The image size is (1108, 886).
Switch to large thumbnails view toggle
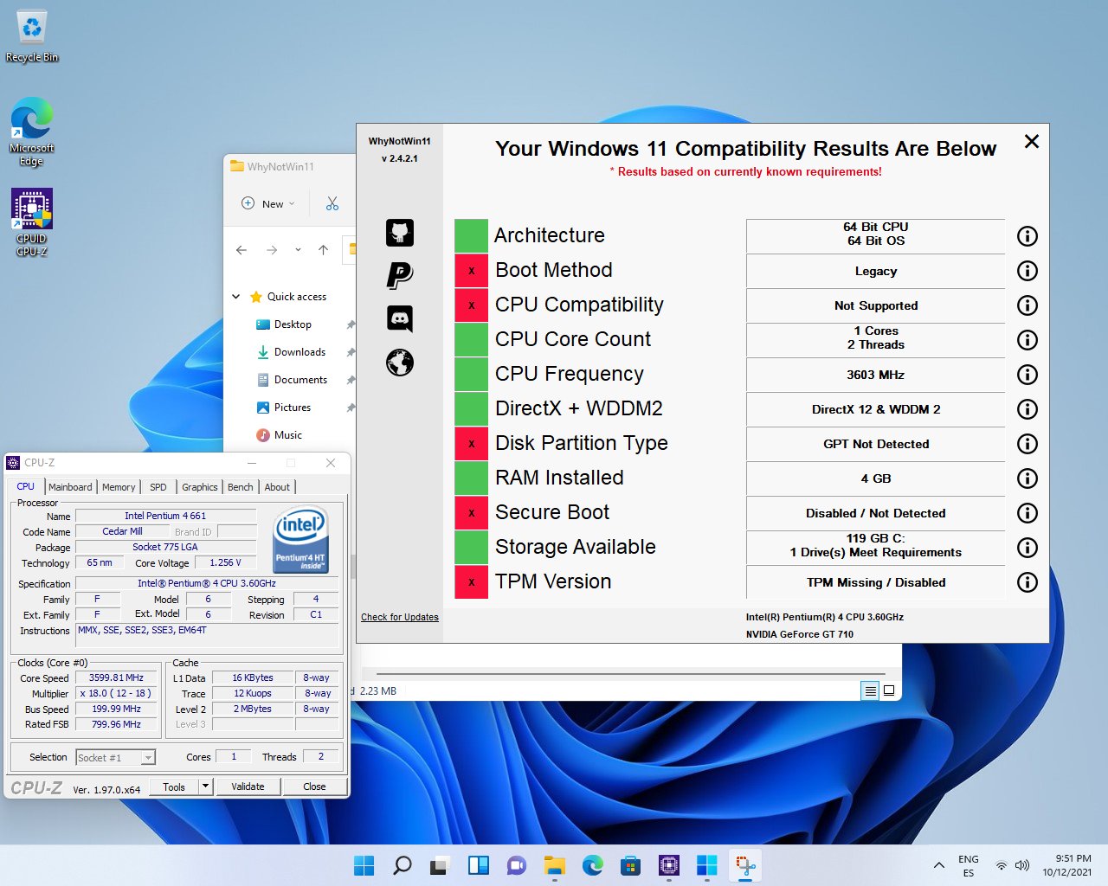click(888, 690)
